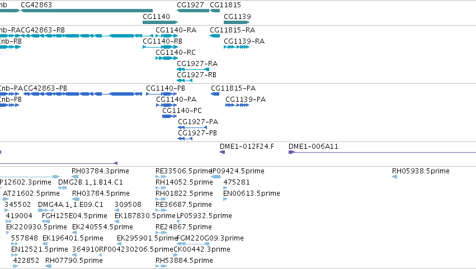
Task: Click the LP05932.5prime EST label
Action: 204,216
